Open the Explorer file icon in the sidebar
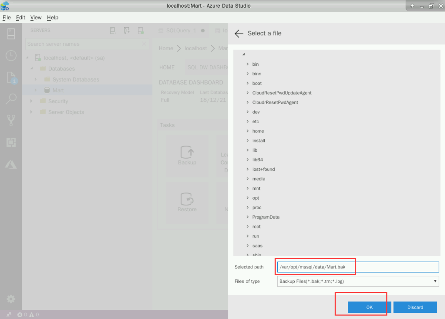445x319 pixels. click(x=11, y=77)
